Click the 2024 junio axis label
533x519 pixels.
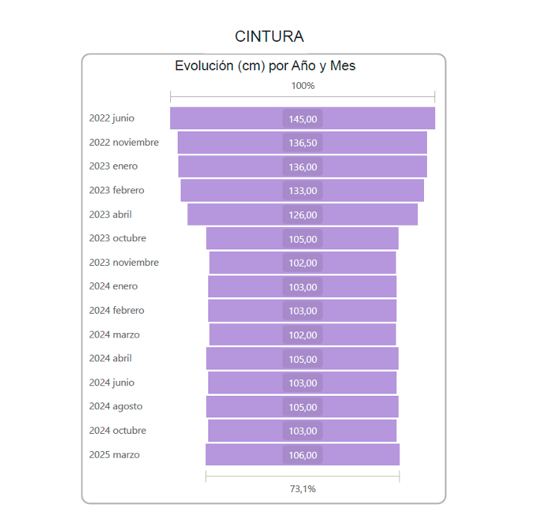[112, 383]
